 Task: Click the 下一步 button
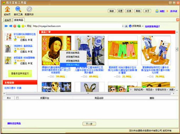[89, 124]
